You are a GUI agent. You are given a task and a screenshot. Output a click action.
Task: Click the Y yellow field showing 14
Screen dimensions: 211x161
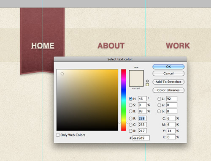pyautogui.click(x=171, y=131)
